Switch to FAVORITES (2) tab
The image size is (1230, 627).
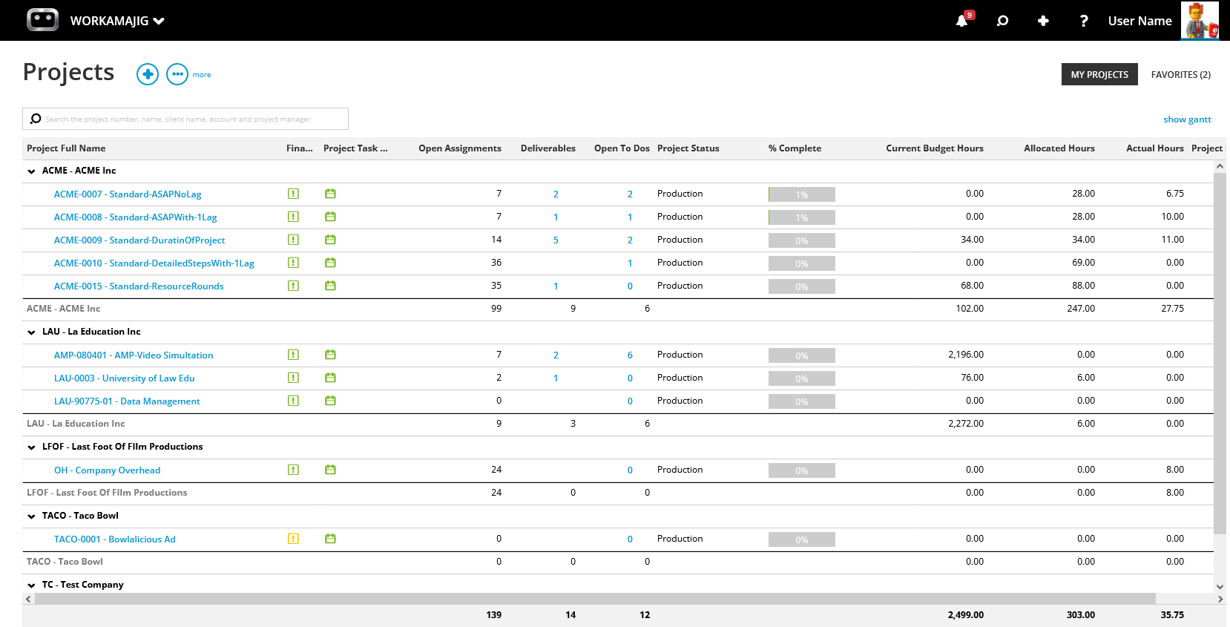(1181, 74)
